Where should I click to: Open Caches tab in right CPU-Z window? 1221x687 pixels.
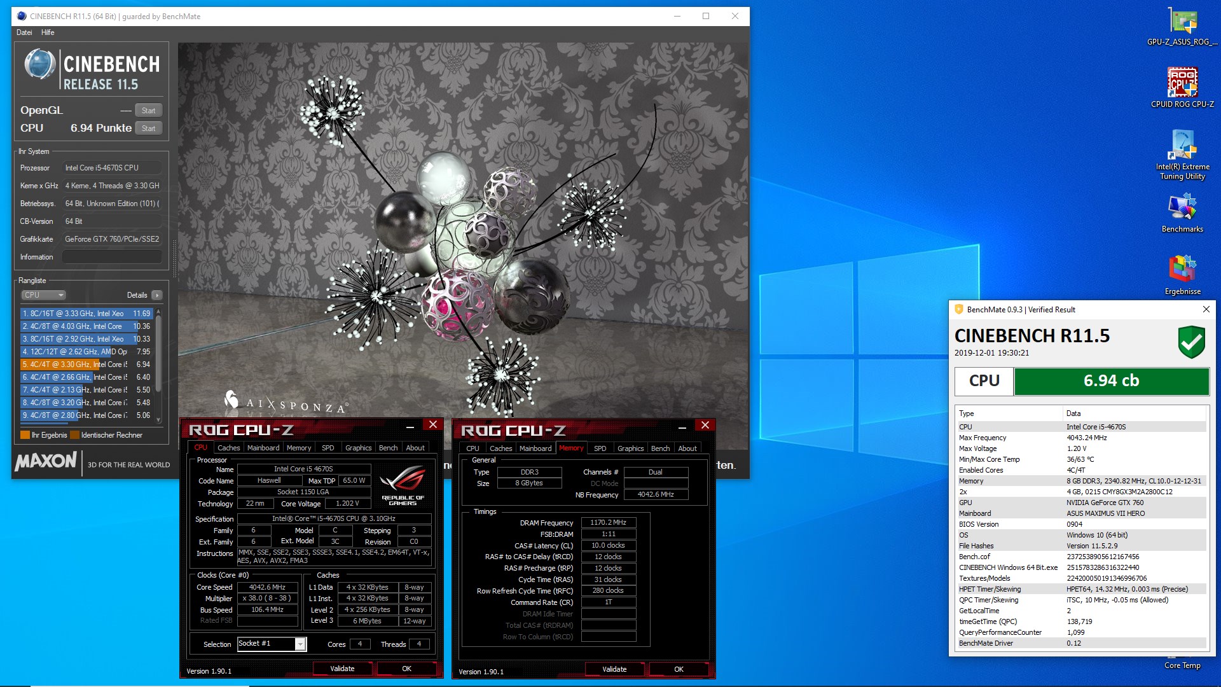(x=500, y=448)
